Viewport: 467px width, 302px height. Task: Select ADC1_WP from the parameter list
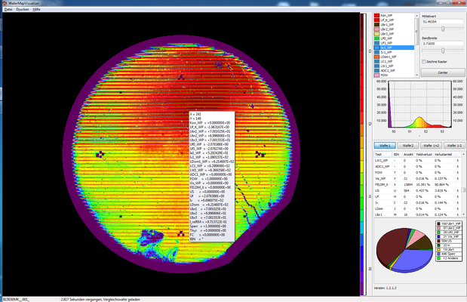389,72
